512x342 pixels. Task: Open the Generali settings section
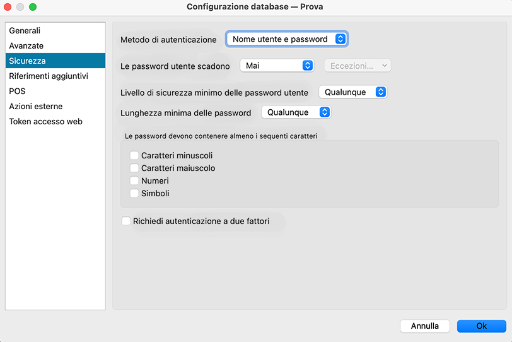click(25, 31)
